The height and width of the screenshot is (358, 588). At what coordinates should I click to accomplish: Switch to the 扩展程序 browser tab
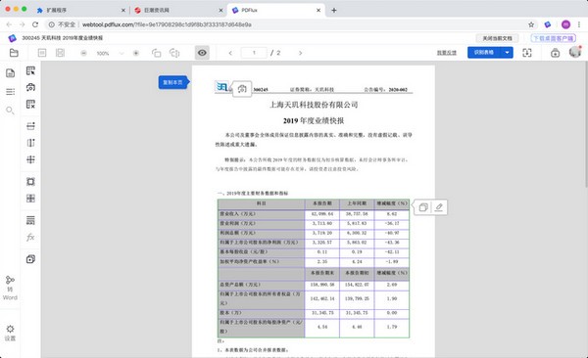tap(80, 10)
